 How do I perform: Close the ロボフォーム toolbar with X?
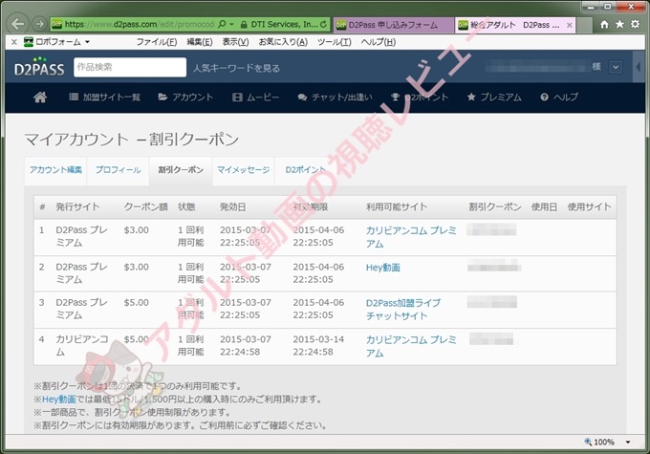point(14,42)
